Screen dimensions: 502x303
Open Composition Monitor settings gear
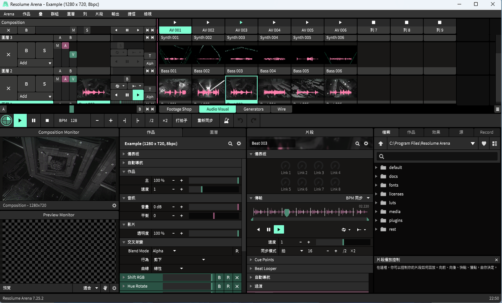pyautogui.click(x=114, y=205)
